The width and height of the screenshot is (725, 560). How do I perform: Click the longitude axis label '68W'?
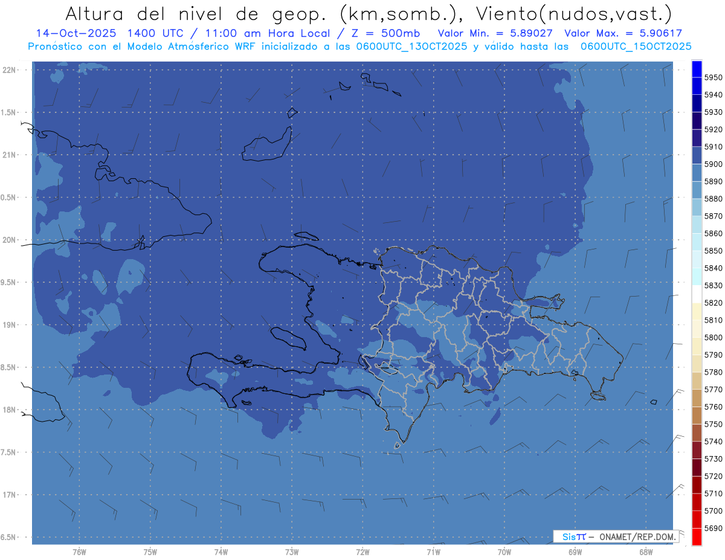tap(645, 552)
